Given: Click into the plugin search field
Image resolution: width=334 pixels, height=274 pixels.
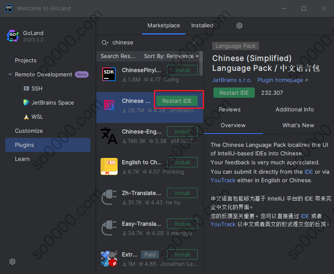Looking at the screenshot, I should point(149,43).
